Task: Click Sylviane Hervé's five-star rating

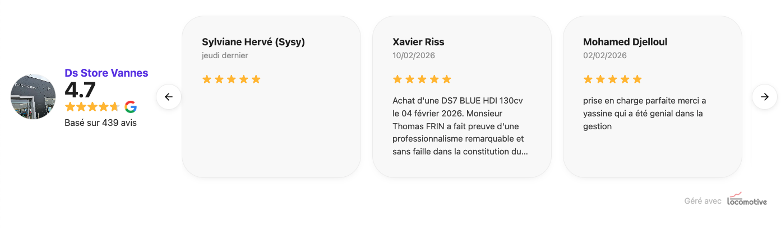Action: [x=231, y=79]
